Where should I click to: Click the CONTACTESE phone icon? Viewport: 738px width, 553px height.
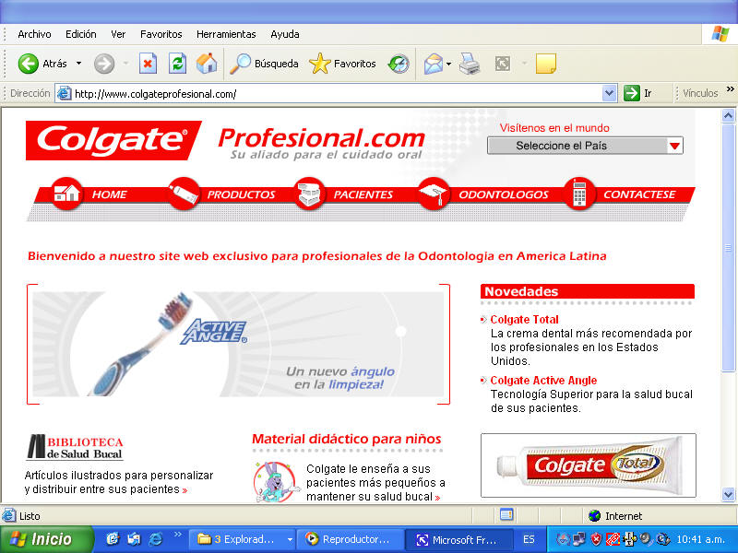coord(579,194)
